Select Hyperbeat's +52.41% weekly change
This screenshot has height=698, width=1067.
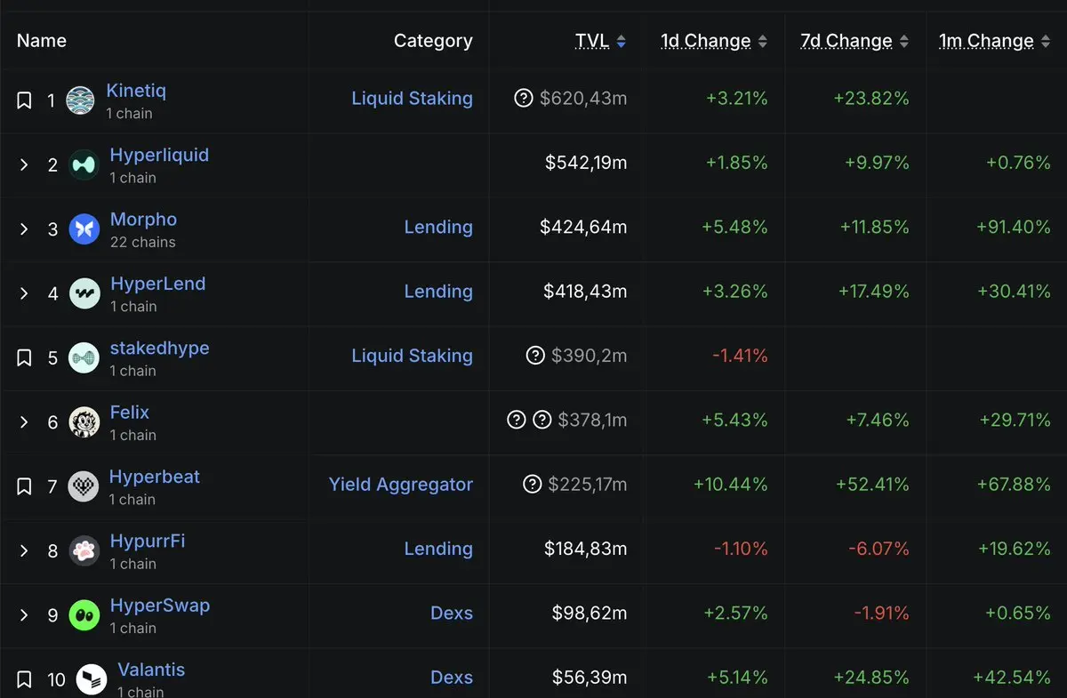click(872, 485)
